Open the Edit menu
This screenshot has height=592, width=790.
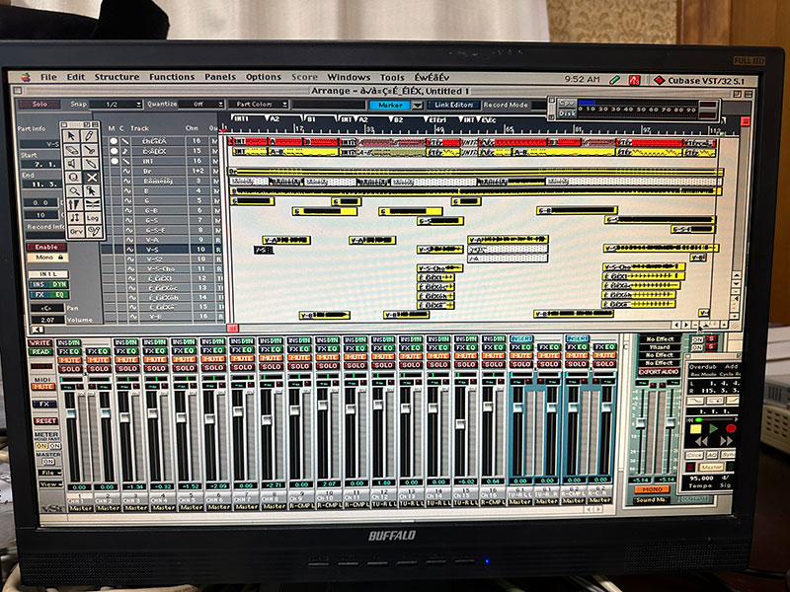point(76,77)
